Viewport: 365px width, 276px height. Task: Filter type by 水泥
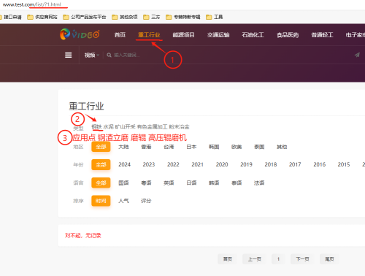109,127
